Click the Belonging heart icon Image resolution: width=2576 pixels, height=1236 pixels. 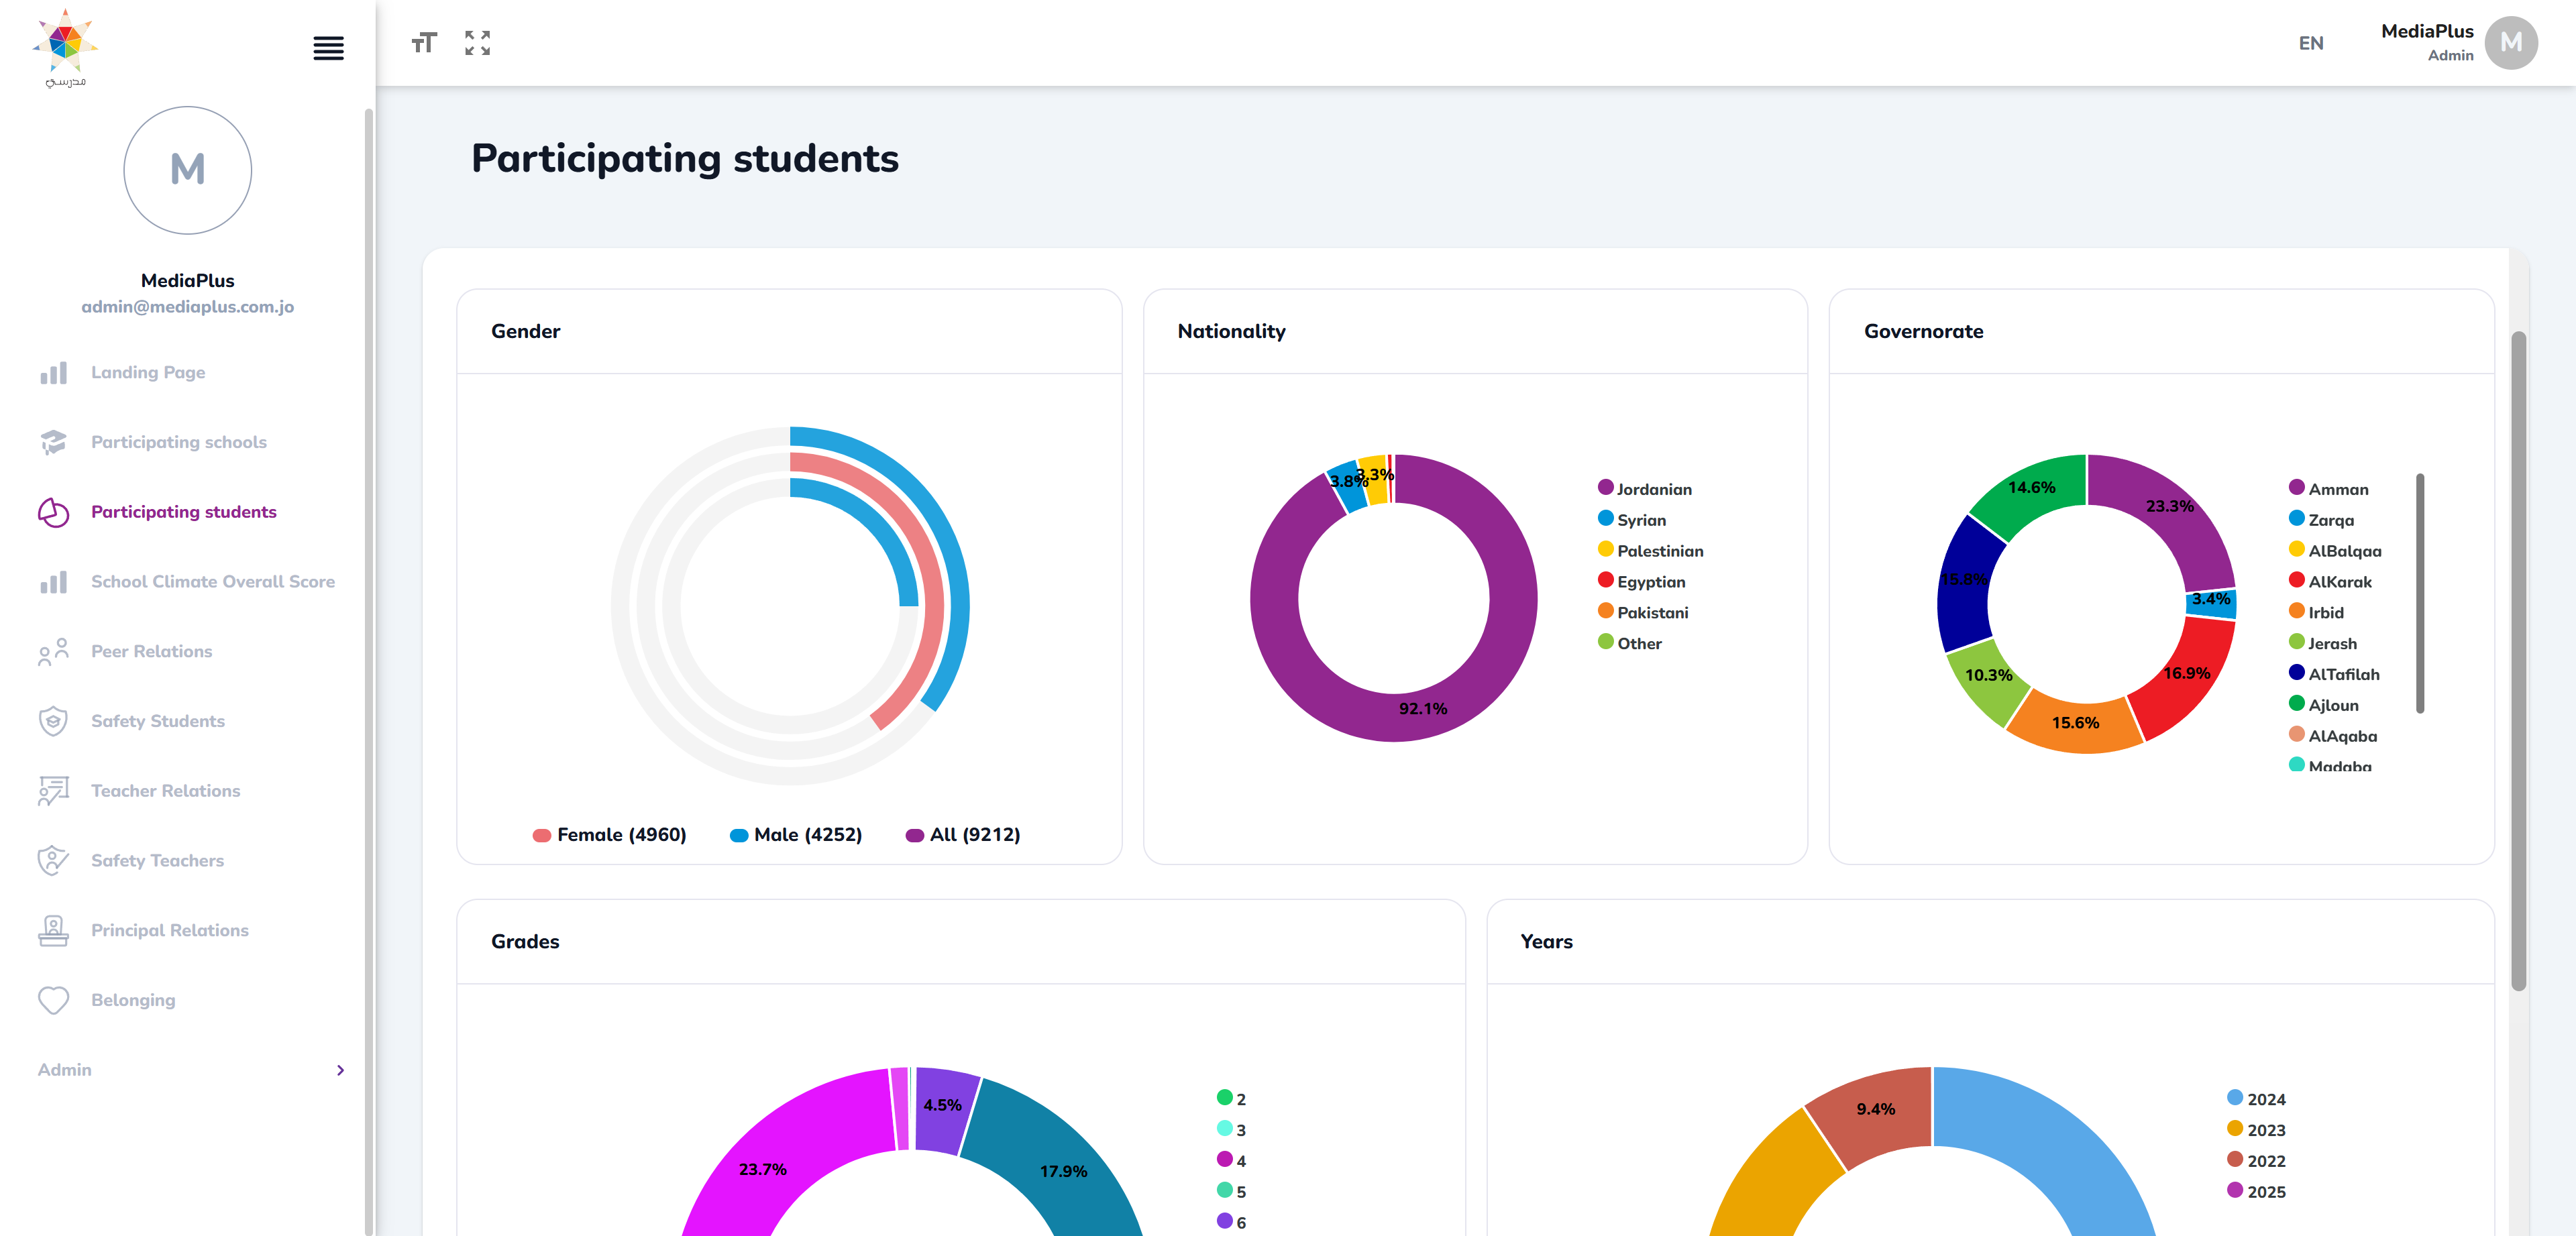point(54,1000)
